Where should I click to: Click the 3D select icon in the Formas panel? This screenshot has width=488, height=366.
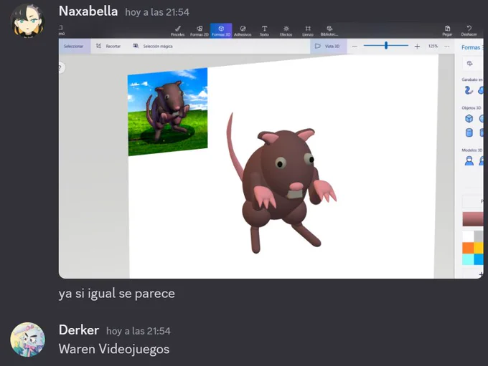tap(470, 63)
